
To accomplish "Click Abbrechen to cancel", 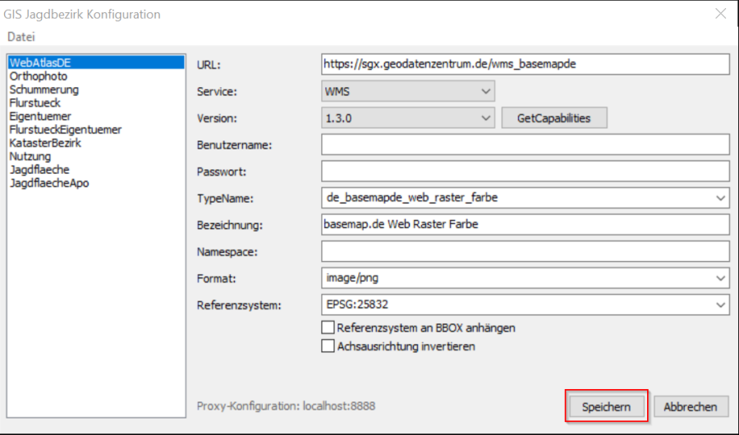I will (x=691, y=406).
